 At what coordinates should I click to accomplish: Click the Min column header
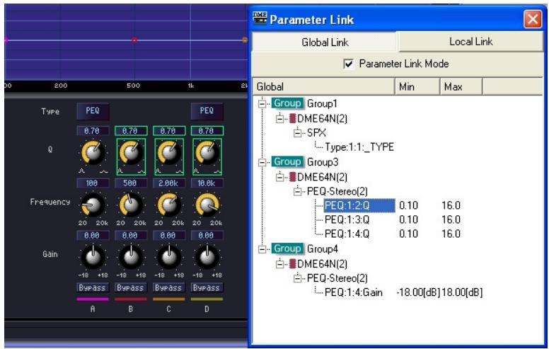point(417,86)
